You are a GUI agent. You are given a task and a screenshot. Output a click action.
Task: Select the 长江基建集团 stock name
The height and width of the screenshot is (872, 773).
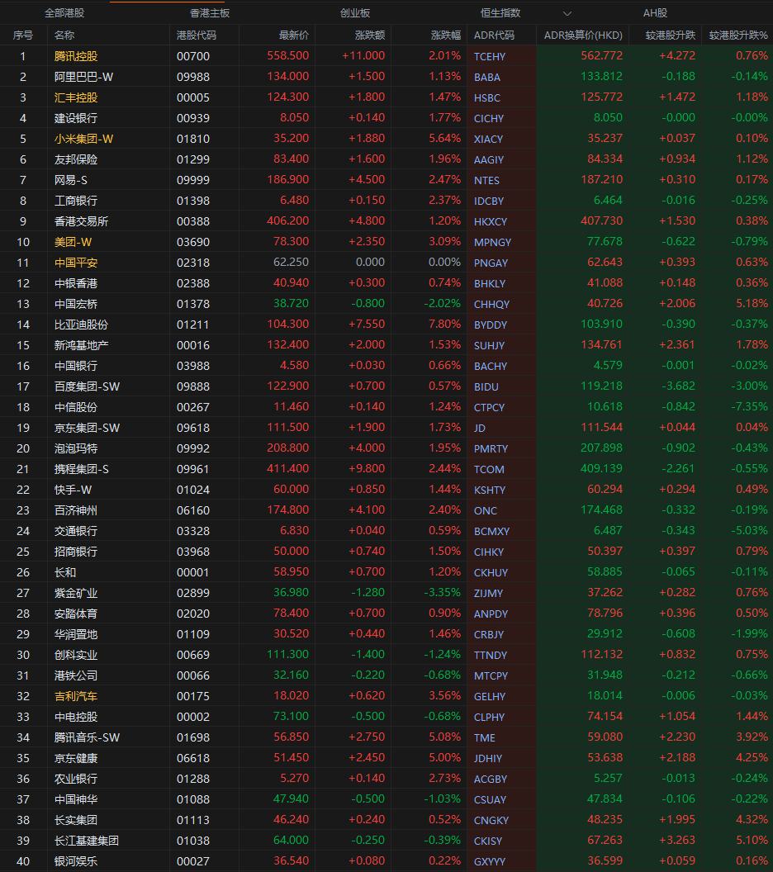pos(86,841)
